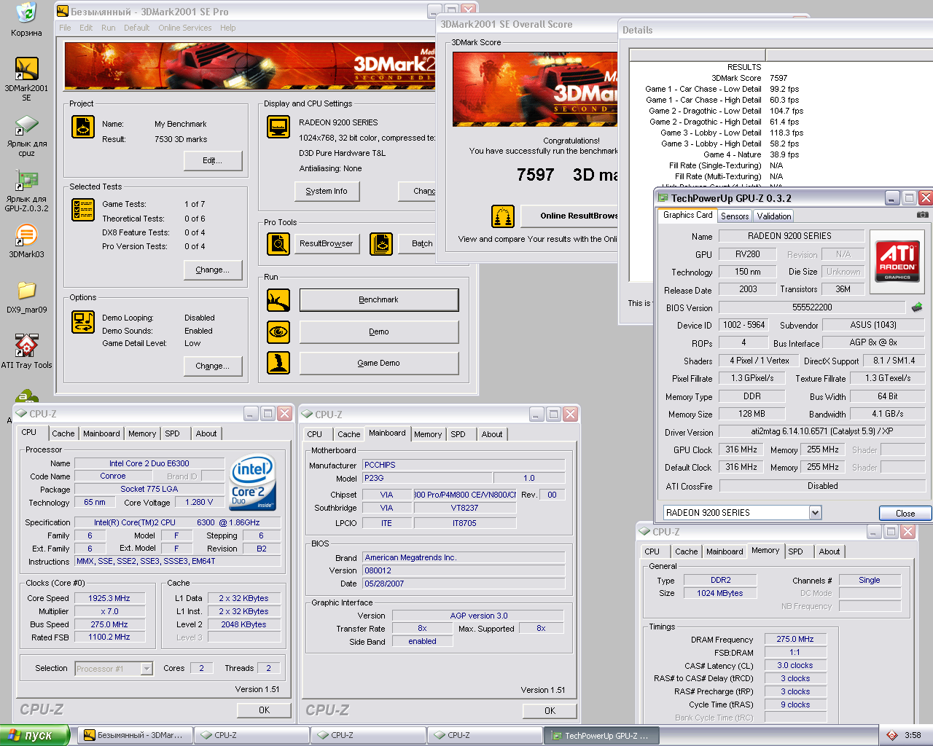The height and width of the screenshot is (746, 933).
Task: Click the Demo eye icon
Action: (278, 332)
